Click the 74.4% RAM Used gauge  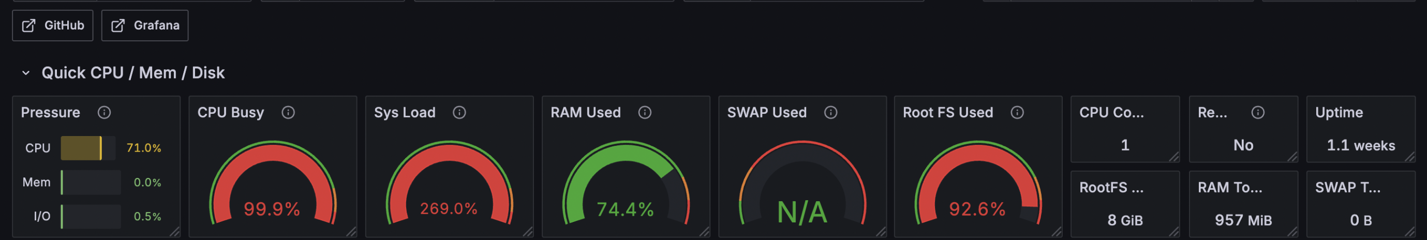click(626, 183)
